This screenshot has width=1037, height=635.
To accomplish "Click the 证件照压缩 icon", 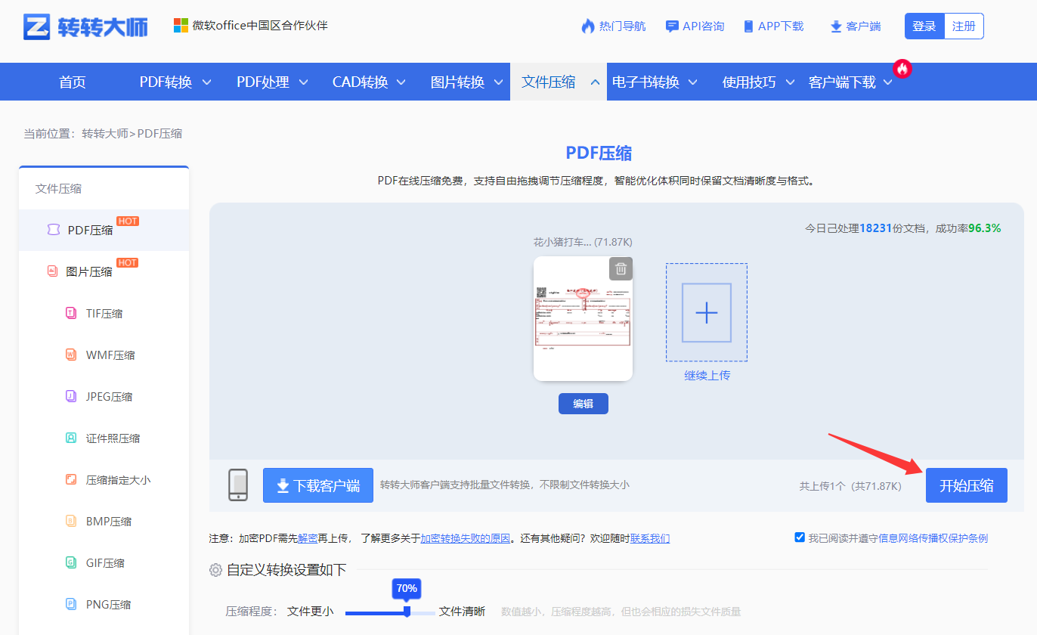I will click(71, 438).
